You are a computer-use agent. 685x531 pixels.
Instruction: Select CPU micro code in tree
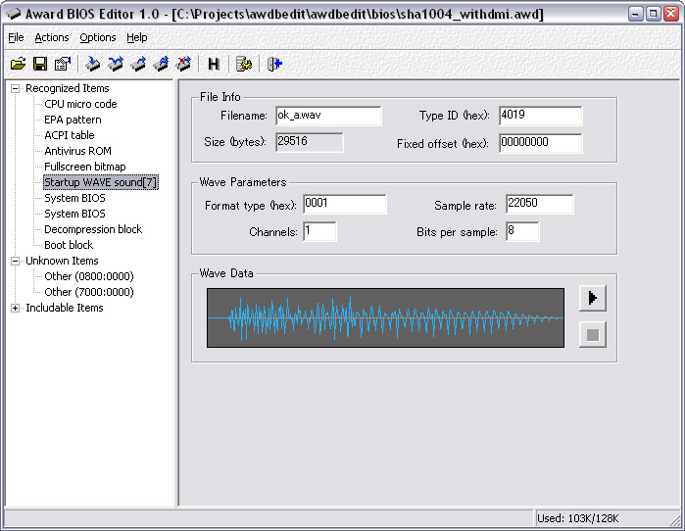80,104
